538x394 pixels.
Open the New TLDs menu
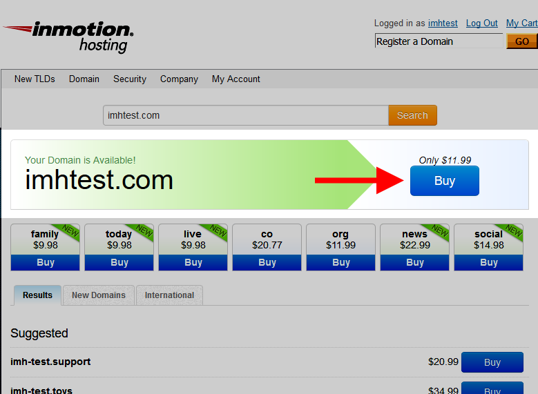[35, 79]
